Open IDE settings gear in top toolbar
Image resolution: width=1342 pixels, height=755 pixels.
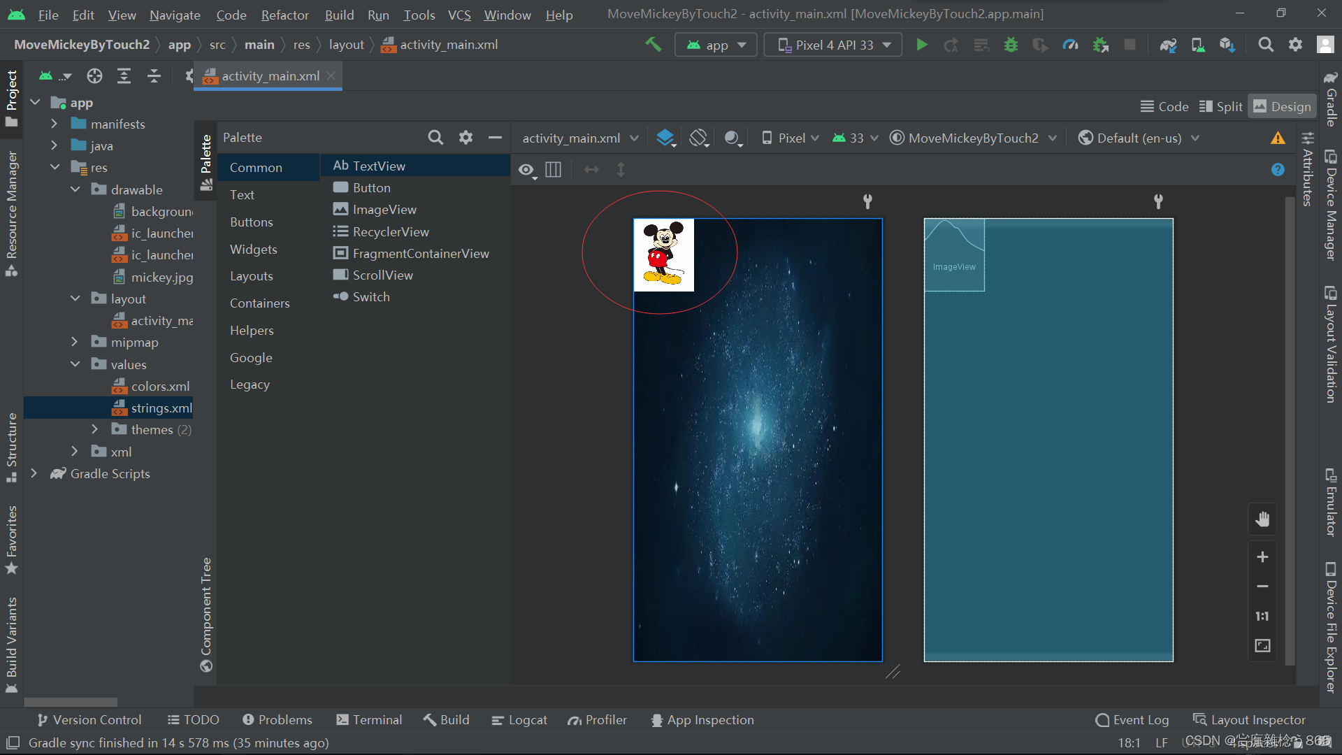1295,45
